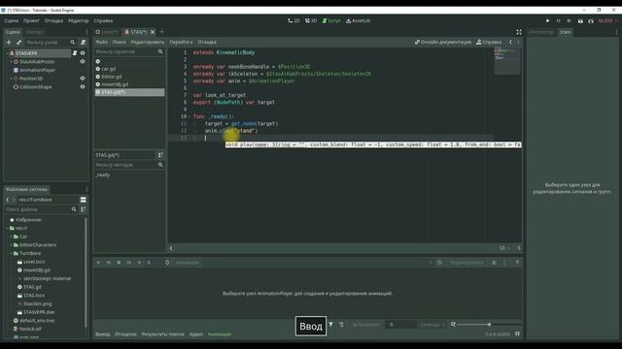The width and height of the screenshot is (622, 349).
Task: Switch to 3D workspace
Action: [x=311, y=20]
